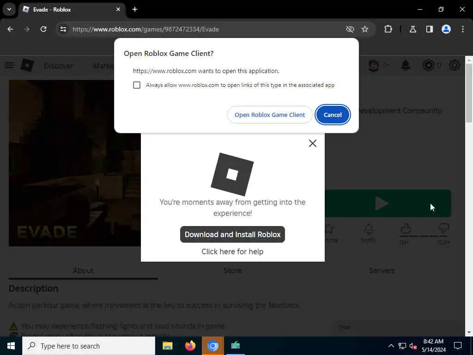Click the taskbar search box

[89, 346]
